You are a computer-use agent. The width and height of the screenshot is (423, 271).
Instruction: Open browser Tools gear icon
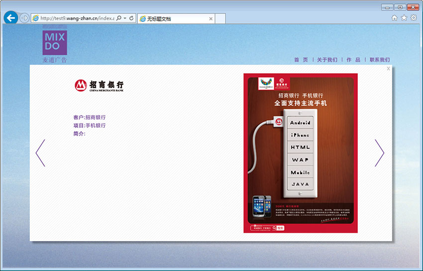point(413,18)
